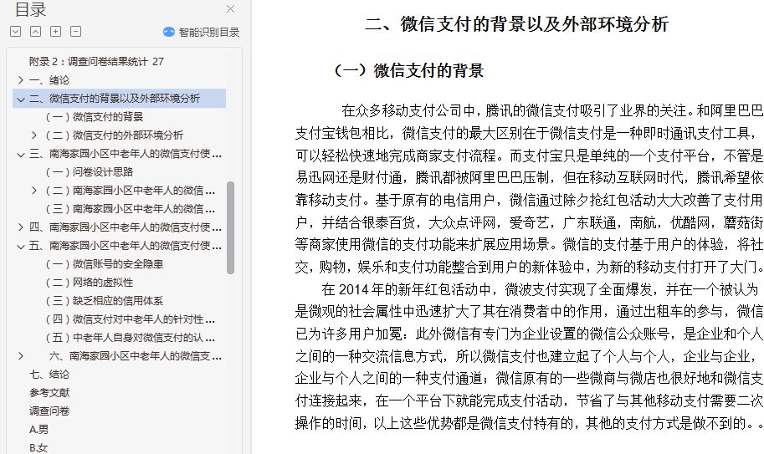Go to 参考文献 entry
Image resolution: width=764 pixels, height=454 pixels.
(49, 393)
